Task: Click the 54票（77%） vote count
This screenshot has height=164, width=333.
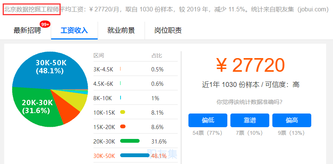Action: click(x=208, y=133)
